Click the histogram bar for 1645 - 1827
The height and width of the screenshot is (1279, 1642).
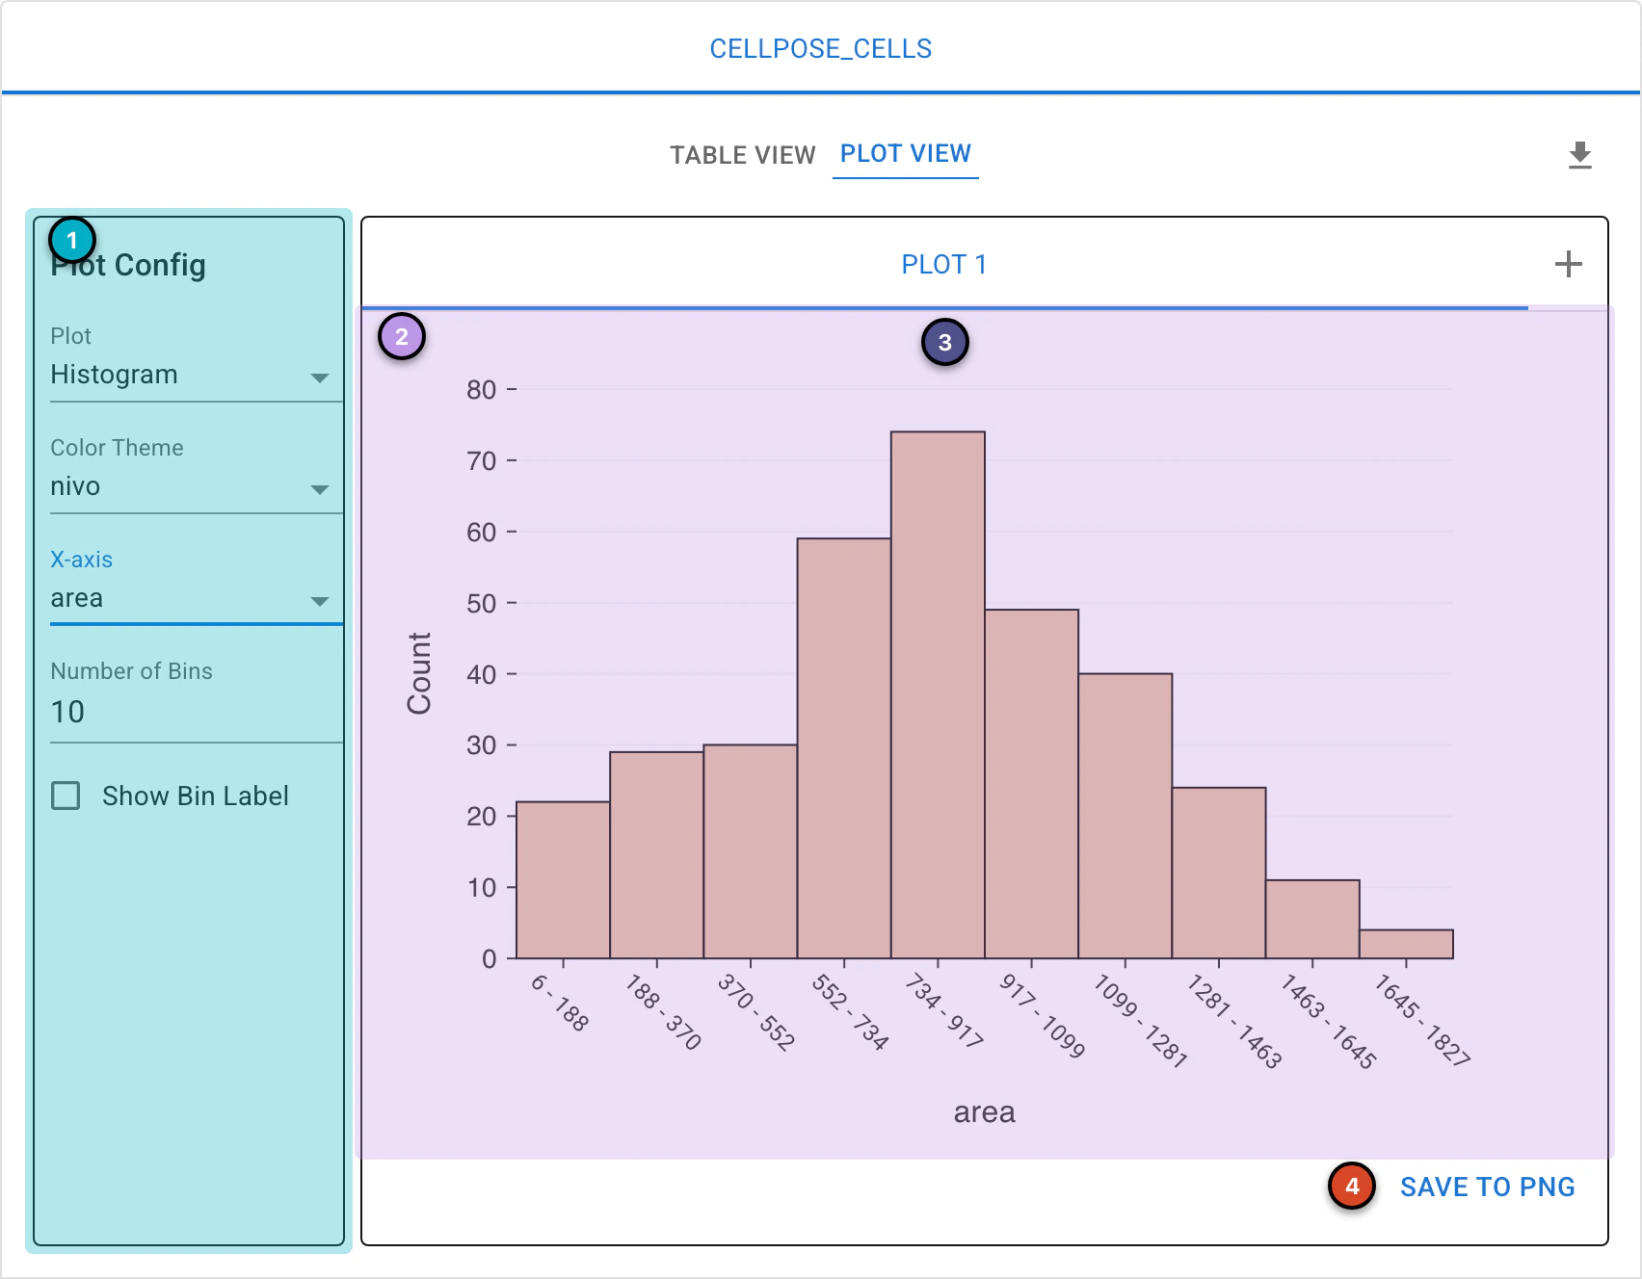[1406, 944]
